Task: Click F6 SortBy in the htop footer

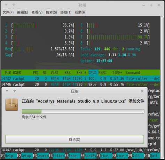Action: [88, 156]
